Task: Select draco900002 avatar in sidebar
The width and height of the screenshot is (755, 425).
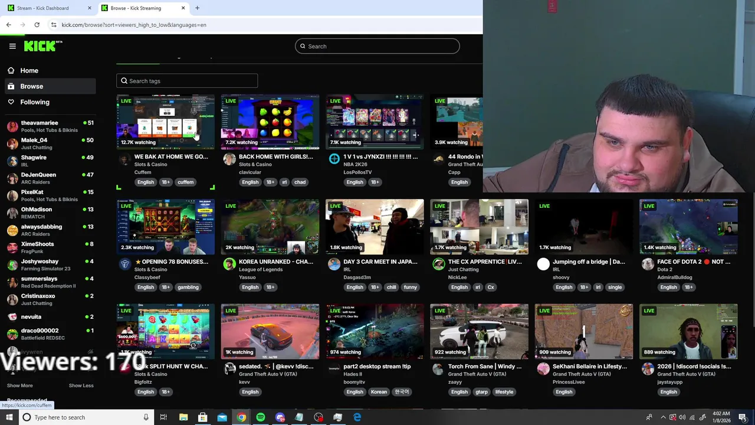Action: click(12, 334)
